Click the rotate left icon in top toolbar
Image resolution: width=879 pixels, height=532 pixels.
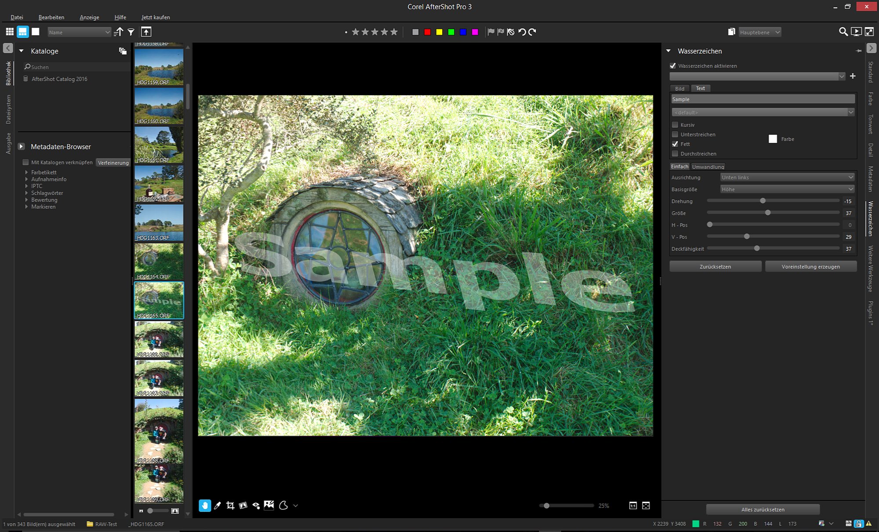pos(522,32)
